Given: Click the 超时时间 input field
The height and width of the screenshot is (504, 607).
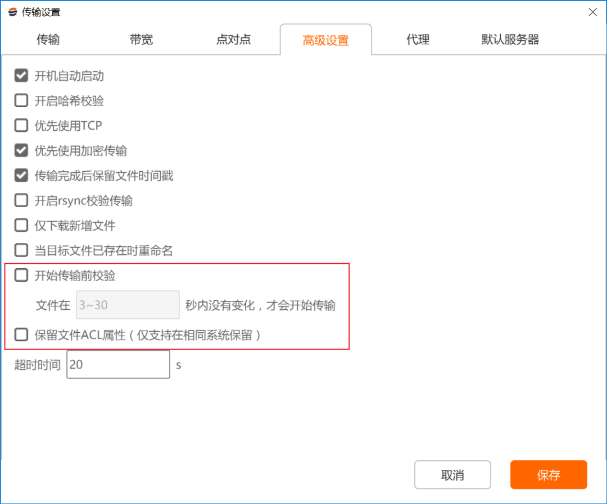Looking at the screenshot, I should [118, 364].
